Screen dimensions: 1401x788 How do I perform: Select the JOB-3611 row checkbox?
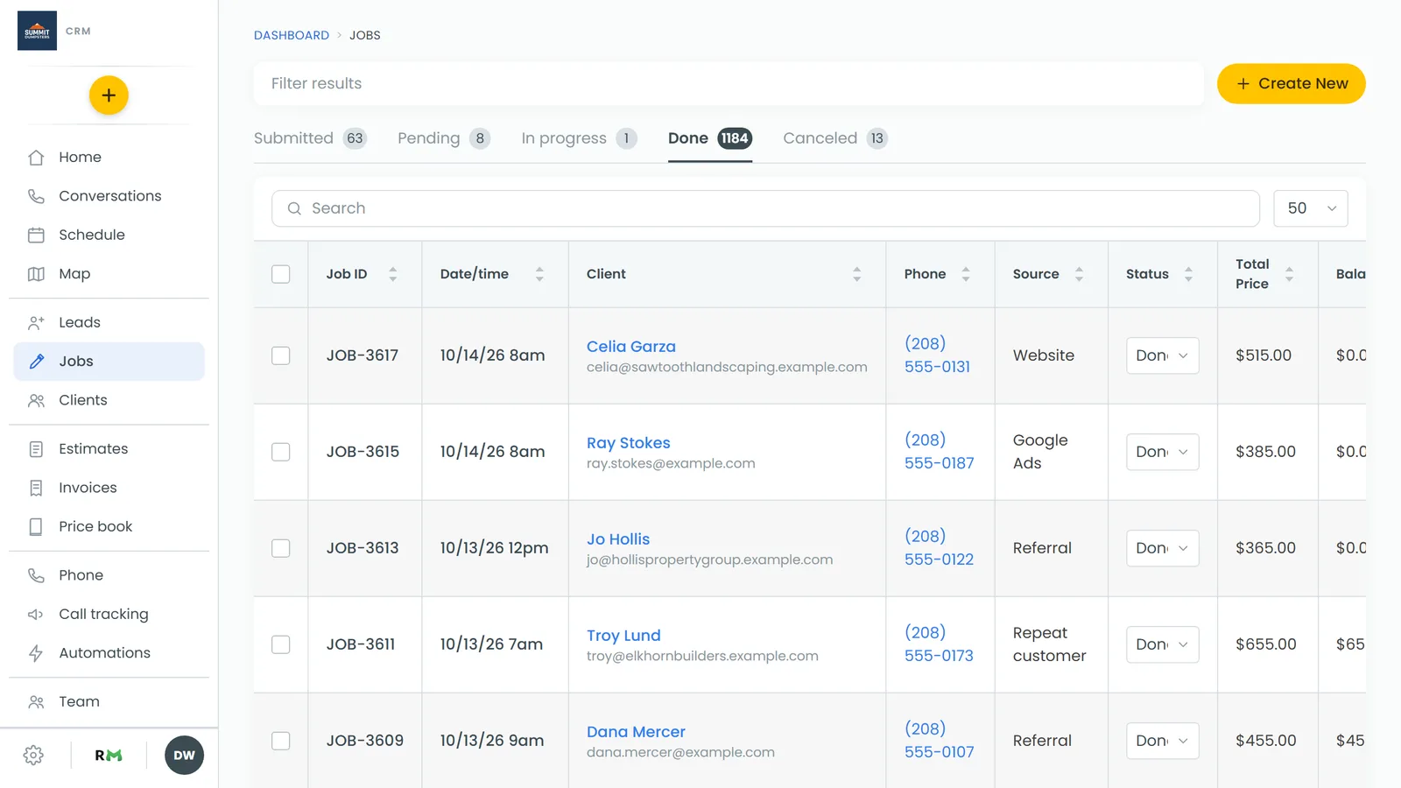[281, 644]
